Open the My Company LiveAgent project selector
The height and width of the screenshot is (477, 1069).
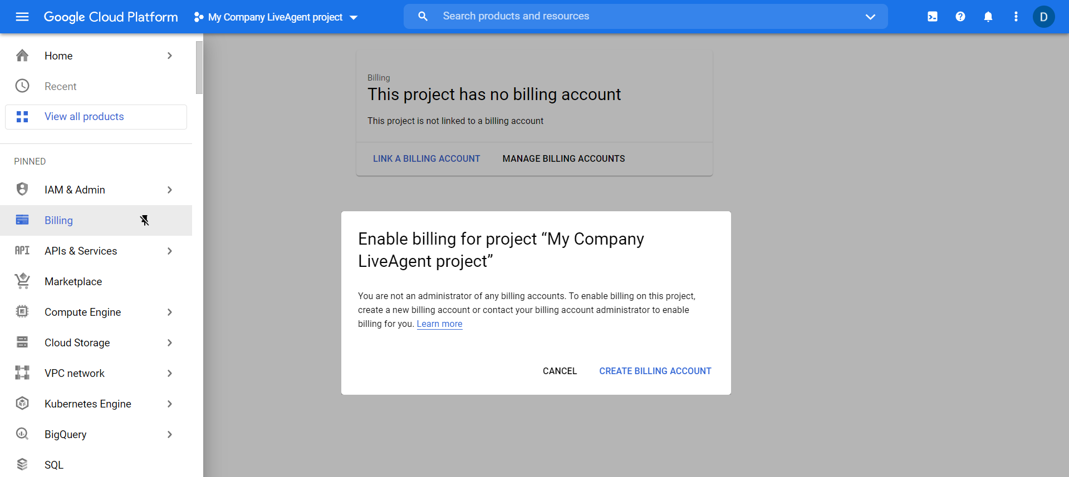point(276,17)
